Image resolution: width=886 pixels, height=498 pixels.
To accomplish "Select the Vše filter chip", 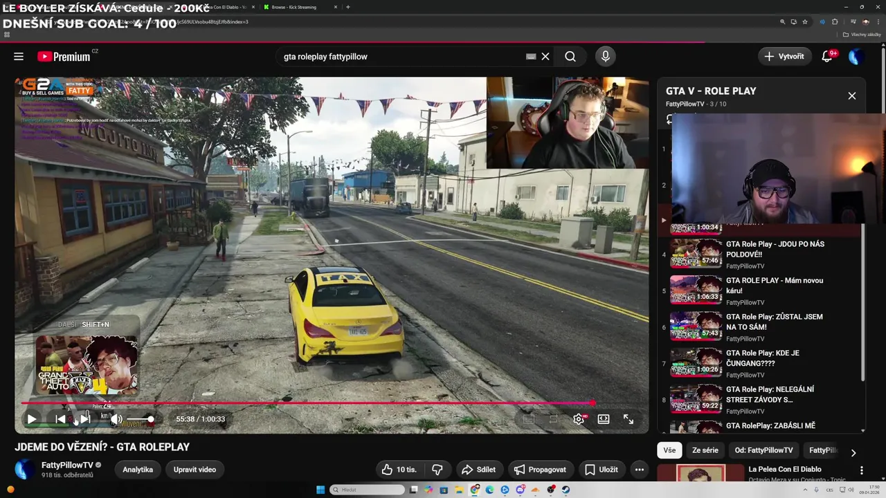I will click(669, 450).
